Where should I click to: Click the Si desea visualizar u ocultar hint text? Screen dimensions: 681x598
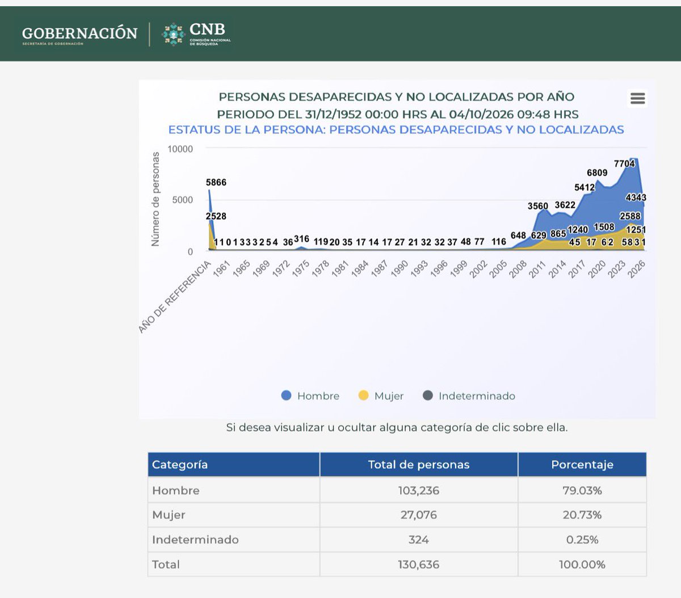click(397, 428)
